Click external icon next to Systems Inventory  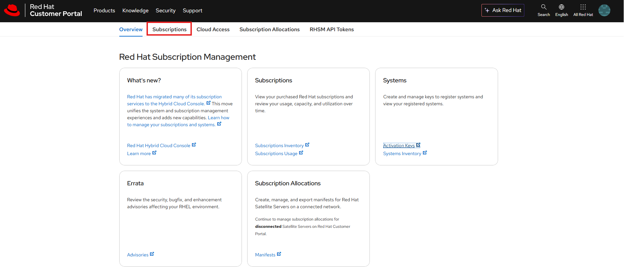(x=425, y=153)
